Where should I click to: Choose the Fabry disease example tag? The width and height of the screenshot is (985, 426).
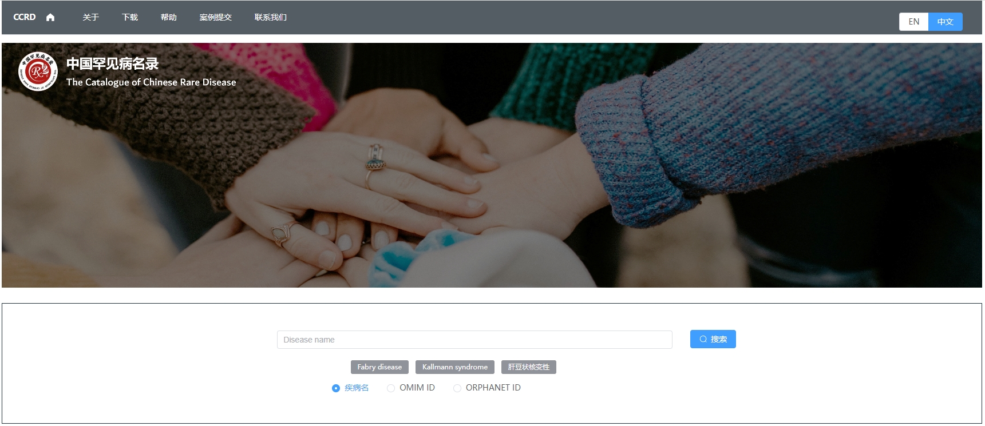379,367
